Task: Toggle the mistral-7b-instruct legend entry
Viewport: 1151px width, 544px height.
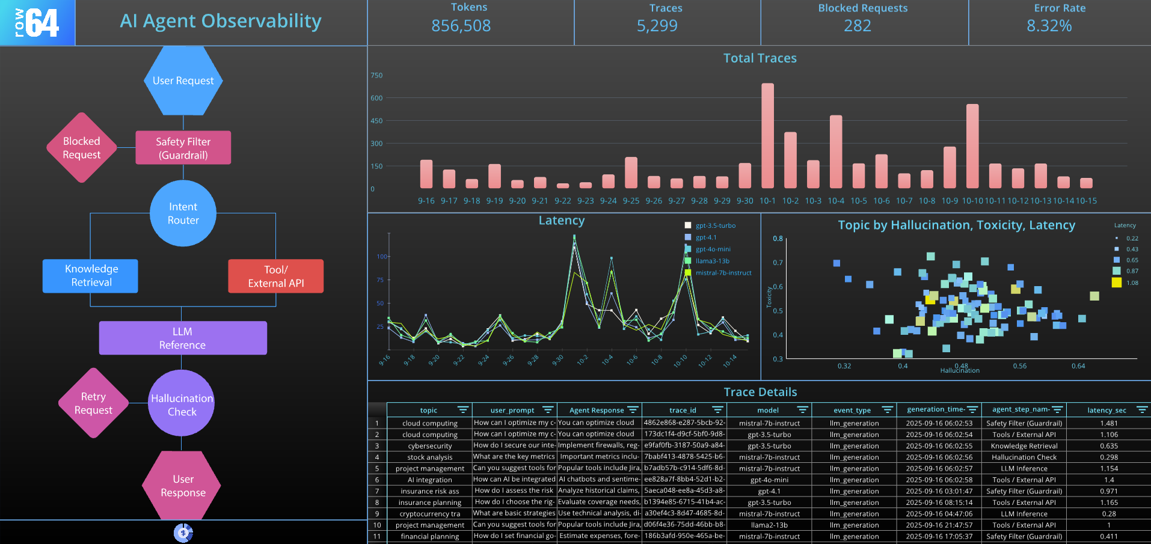Action: tap(720, 272)
